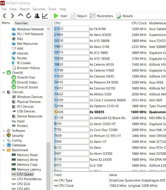Click the 21215 score bar
This screenshot has height=190, width=166.
click(x=71, y=29)
